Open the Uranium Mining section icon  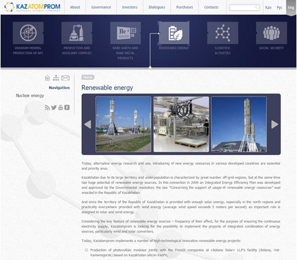coord(28,33)
